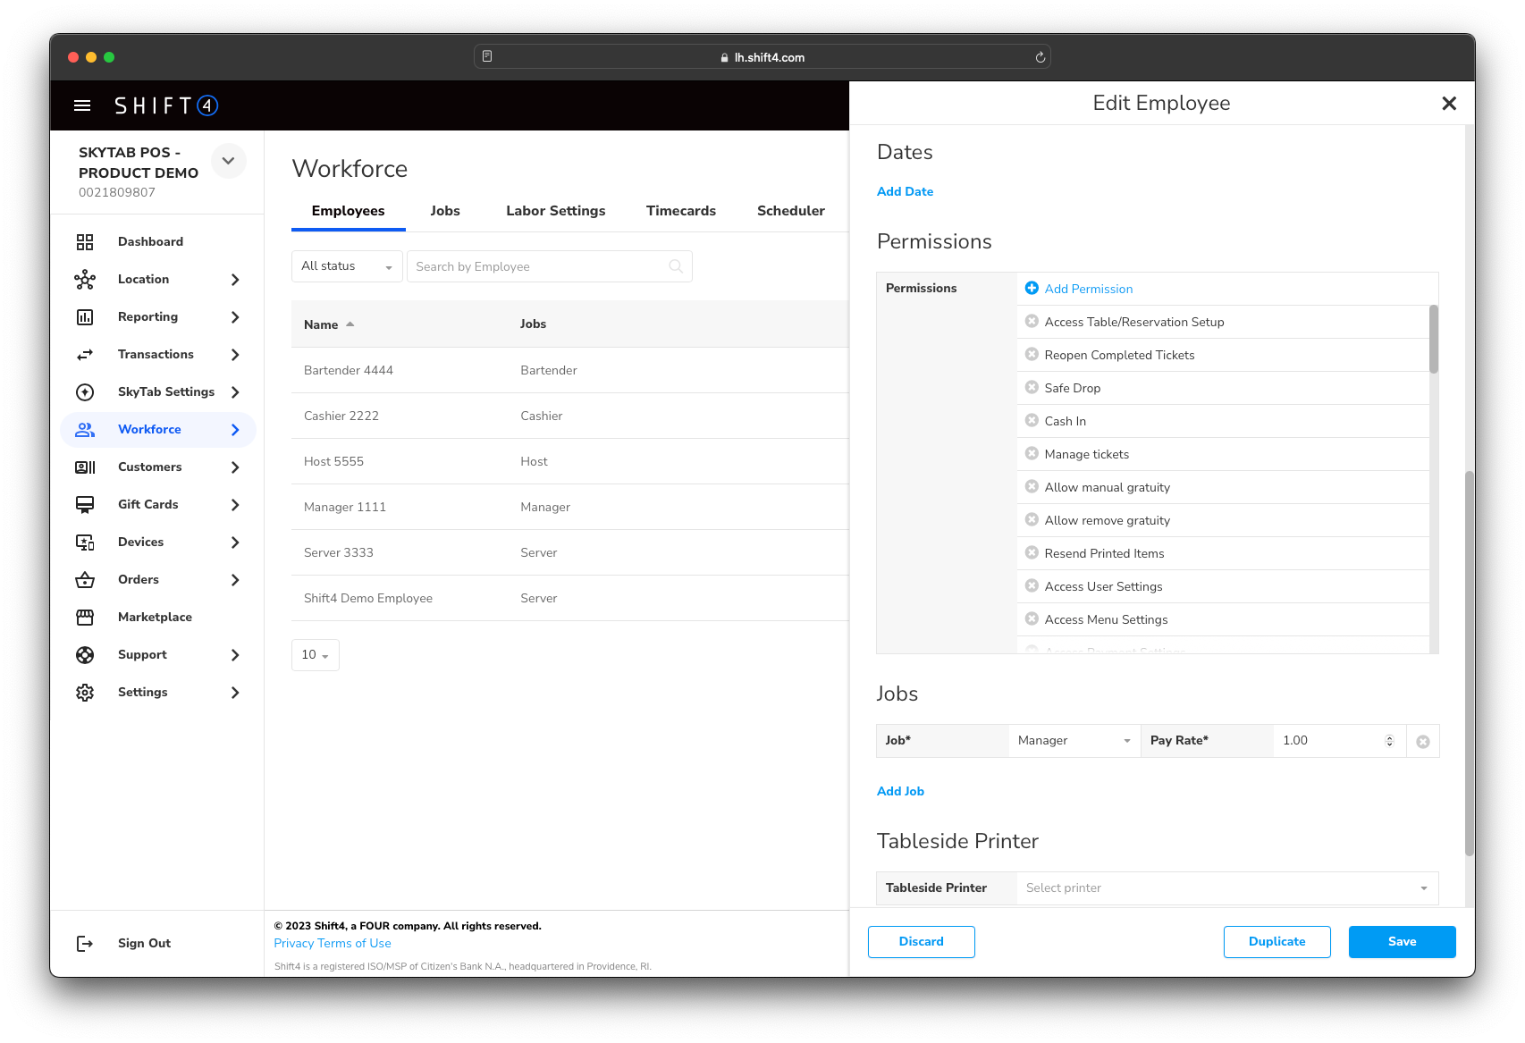
Task: Click the permissions list scrollbar
Action: (x=1434, y=340)
